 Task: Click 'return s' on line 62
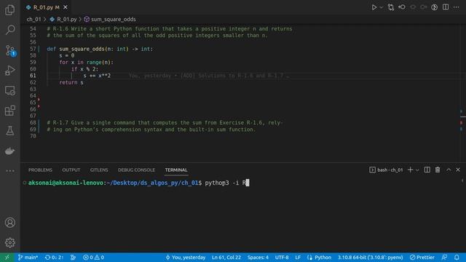[x=71, y=82]
